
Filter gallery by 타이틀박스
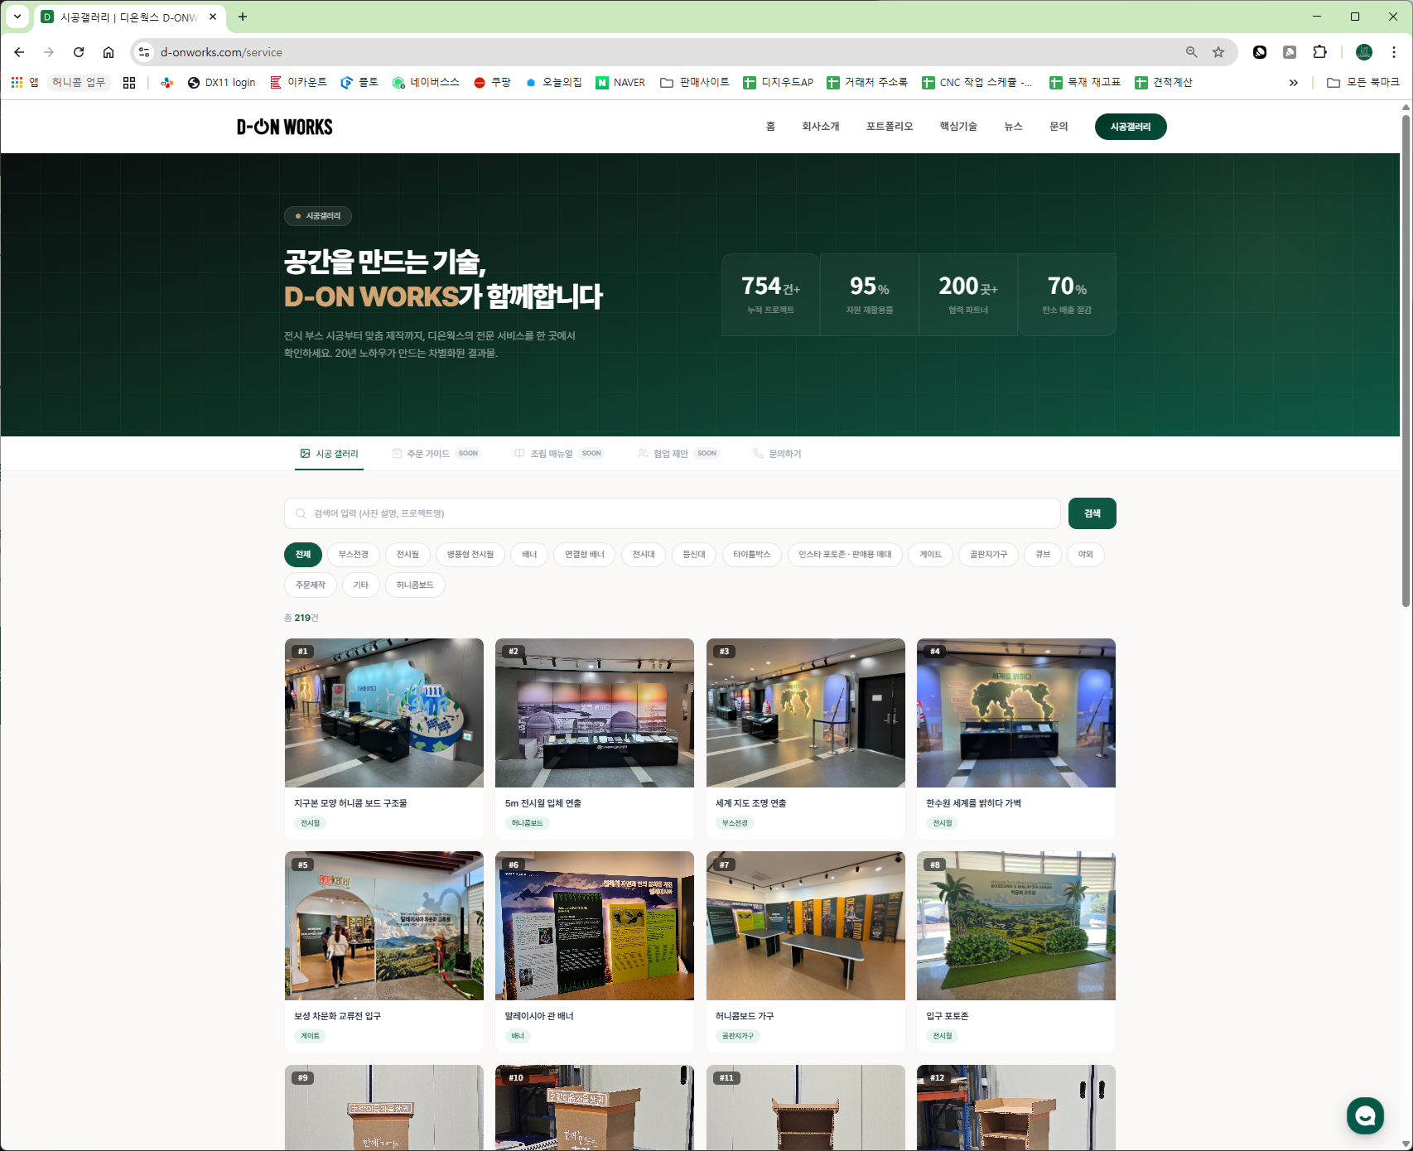coord(751,554)
